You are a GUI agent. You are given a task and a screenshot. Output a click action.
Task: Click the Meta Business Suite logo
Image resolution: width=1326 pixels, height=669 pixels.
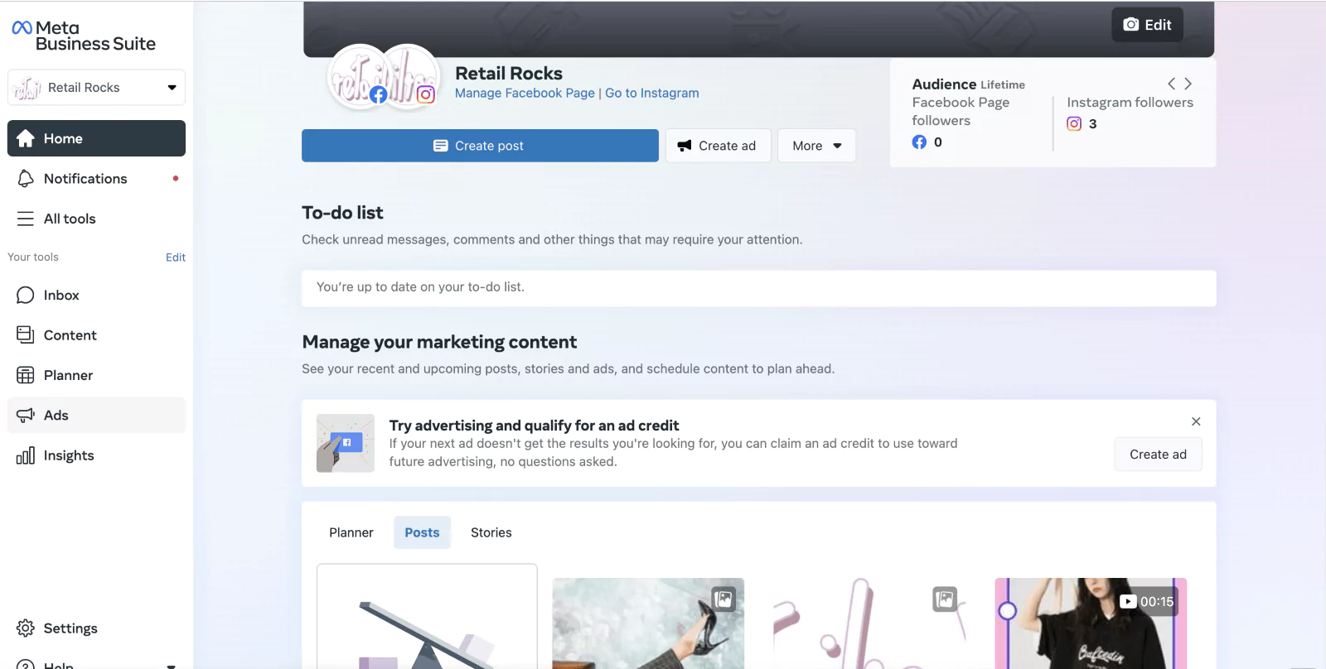pyautogui.click(x=84, y=36)
